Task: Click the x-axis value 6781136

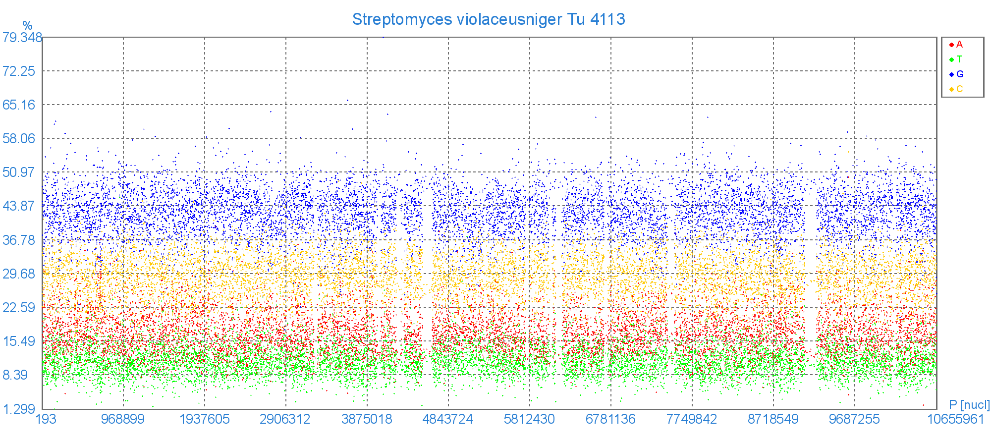Action: coord(610,419)
